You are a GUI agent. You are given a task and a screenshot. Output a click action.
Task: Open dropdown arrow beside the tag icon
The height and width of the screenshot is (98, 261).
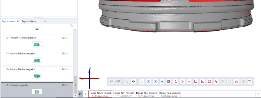click(75, 26)
